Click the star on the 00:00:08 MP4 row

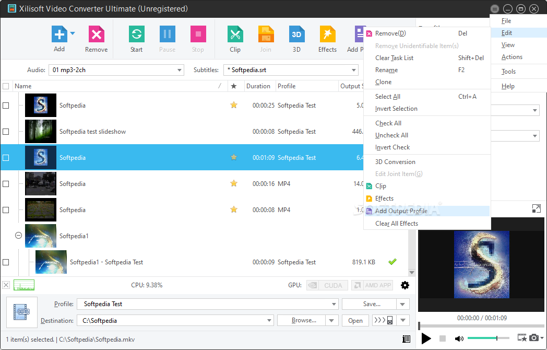click(234, 209)
